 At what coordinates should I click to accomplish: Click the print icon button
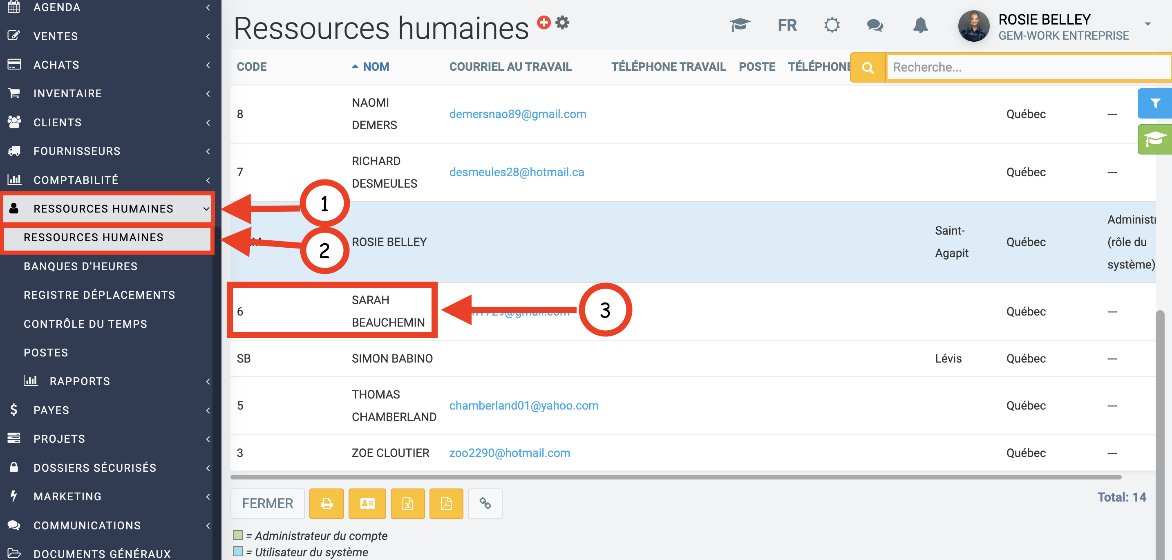coord(326,503)
